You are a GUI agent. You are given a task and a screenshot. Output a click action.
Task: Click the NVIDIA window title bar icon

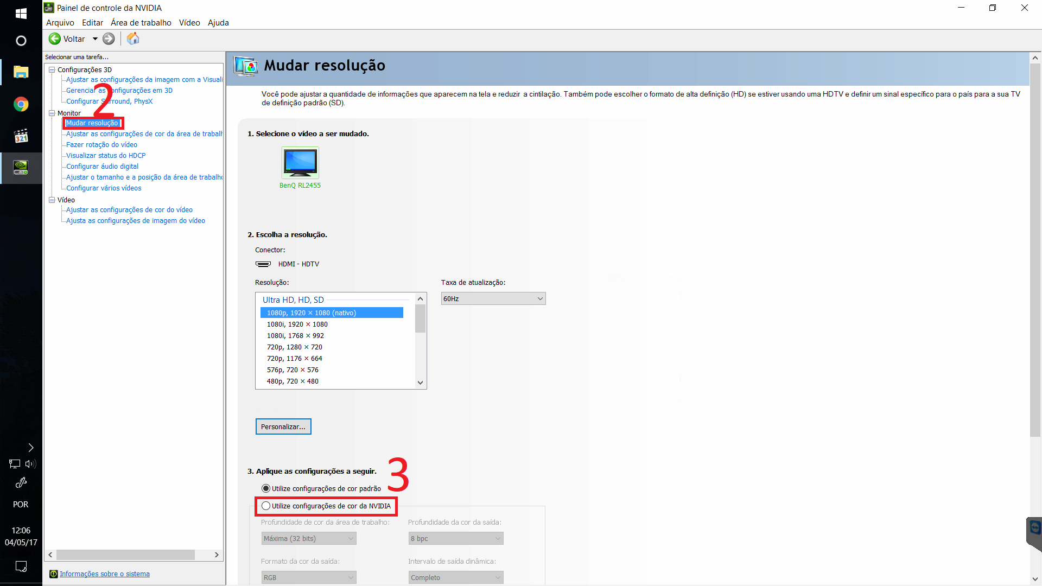tap(49, 8)
